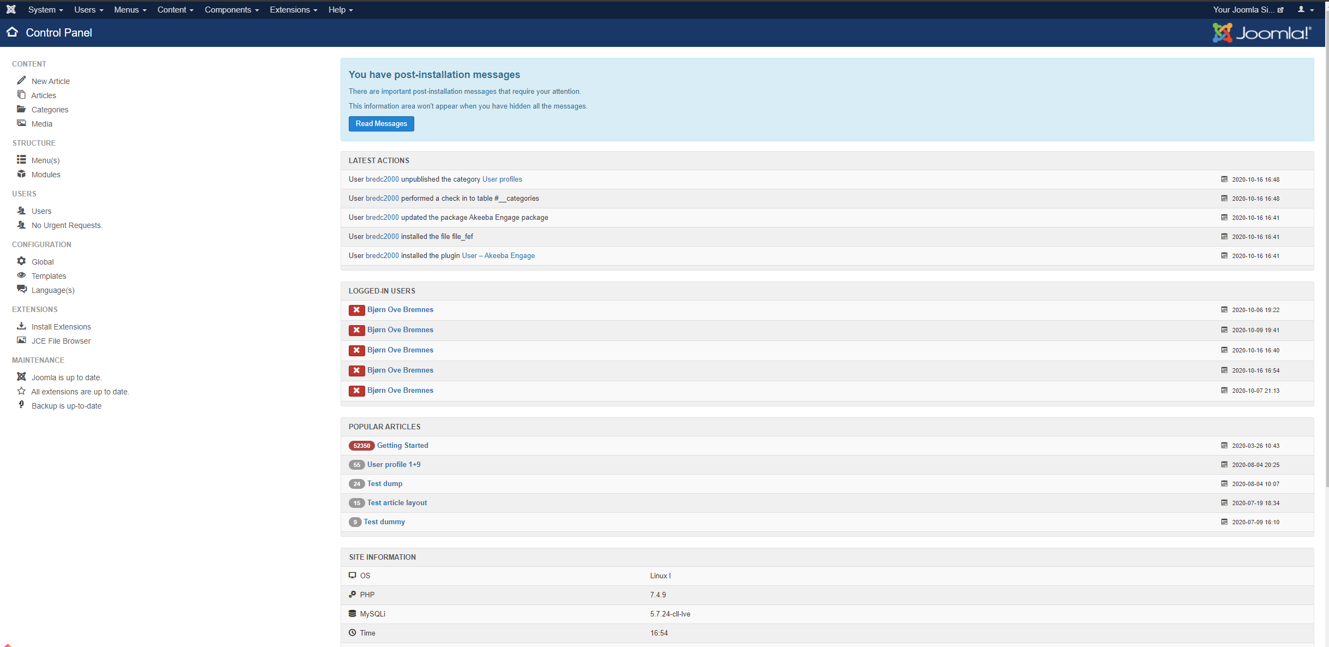This screenshot has width=1329, height=647.
Task: Click the pencil icon for New Article
Action: point(21,80)
